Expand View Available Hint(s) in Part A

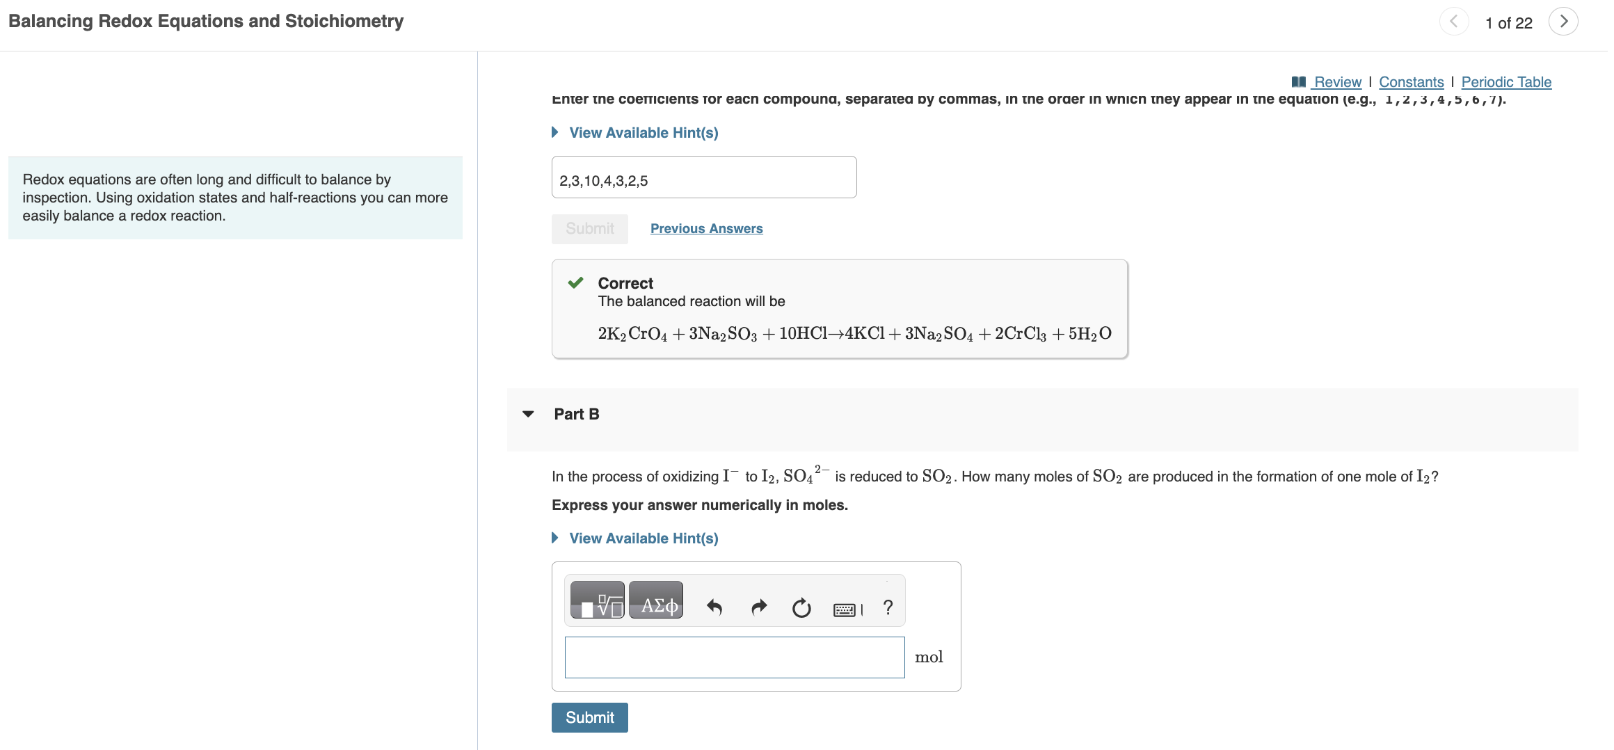[x=643, y=132]
